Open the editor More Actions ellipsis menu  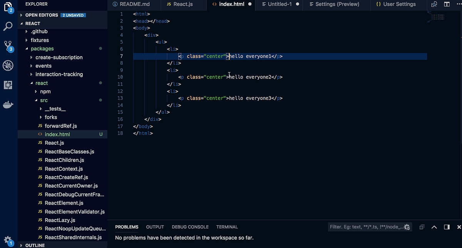click(459, 4)
